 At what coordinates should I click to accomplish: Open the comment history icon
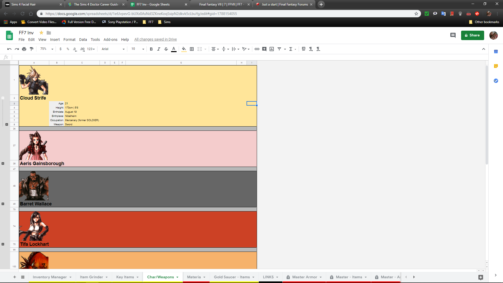point(453,35)
